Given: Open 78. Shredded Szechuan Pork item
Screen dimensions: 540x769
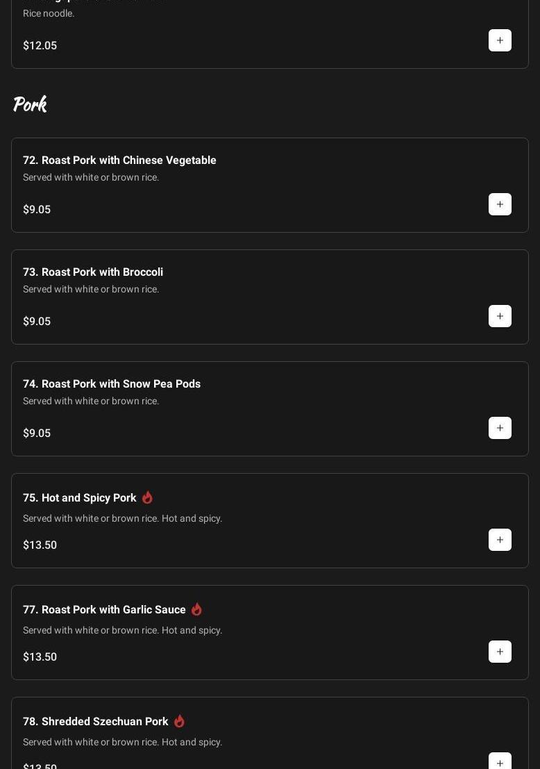Looking at the screenshot, I should (96, 722).
